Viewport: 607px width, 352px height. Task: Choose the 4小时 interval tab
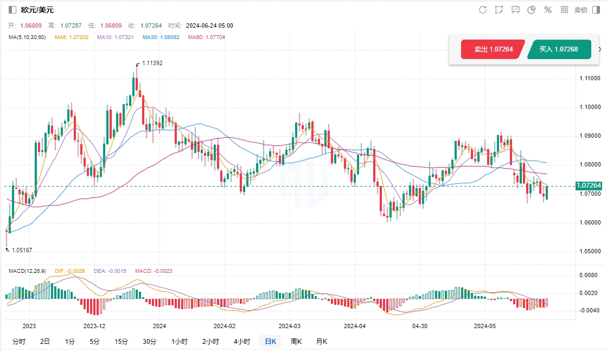[242, 341]
